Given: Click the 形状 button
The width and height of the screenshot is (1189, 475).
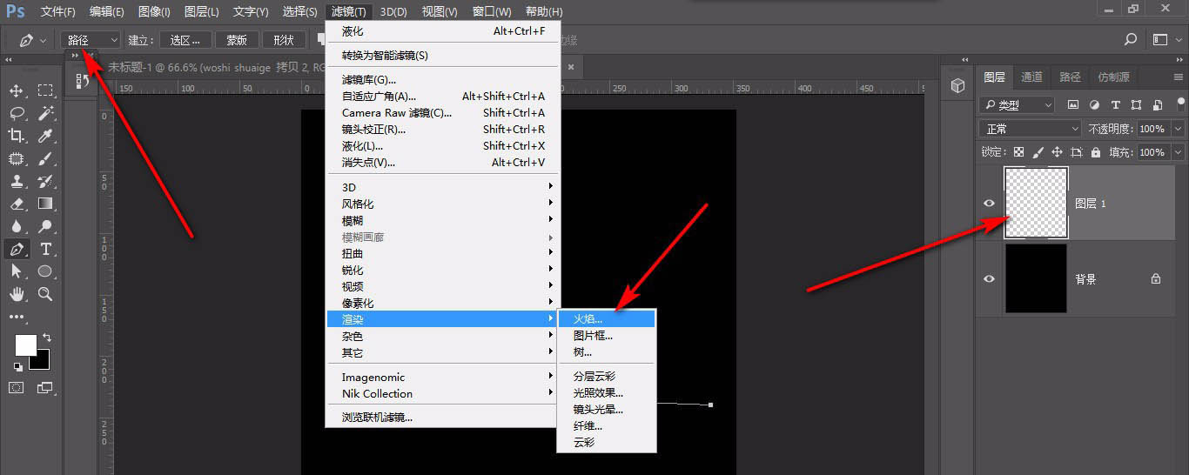Looking at the screenshot, I should point(284,40).
